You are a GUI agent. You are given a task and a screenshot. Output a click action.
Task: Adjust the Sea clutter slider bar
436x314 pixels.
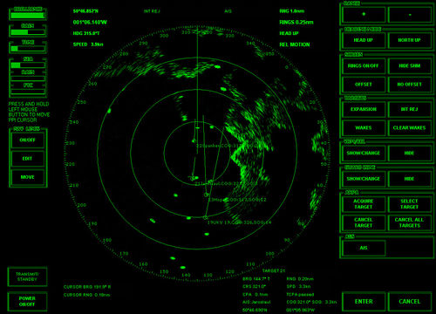tap(28, 65)
